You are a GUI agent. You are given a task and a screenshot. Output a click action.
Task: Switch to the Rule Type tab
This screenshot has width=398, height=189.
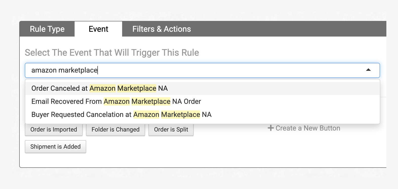(47, 29)
